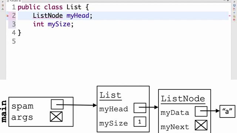Click the 'mySize' field in the code
Viewport: 237px width, 133px height.
pos(59,24)
